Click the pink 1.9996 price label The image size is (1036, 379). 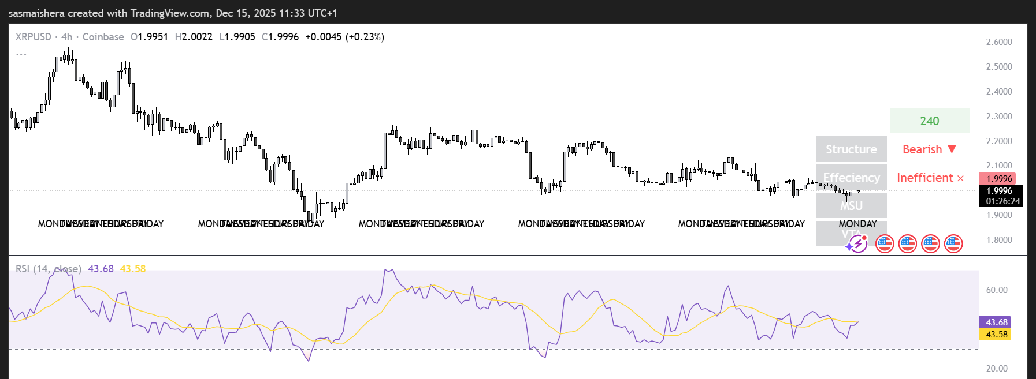click(x=998, y=179)
